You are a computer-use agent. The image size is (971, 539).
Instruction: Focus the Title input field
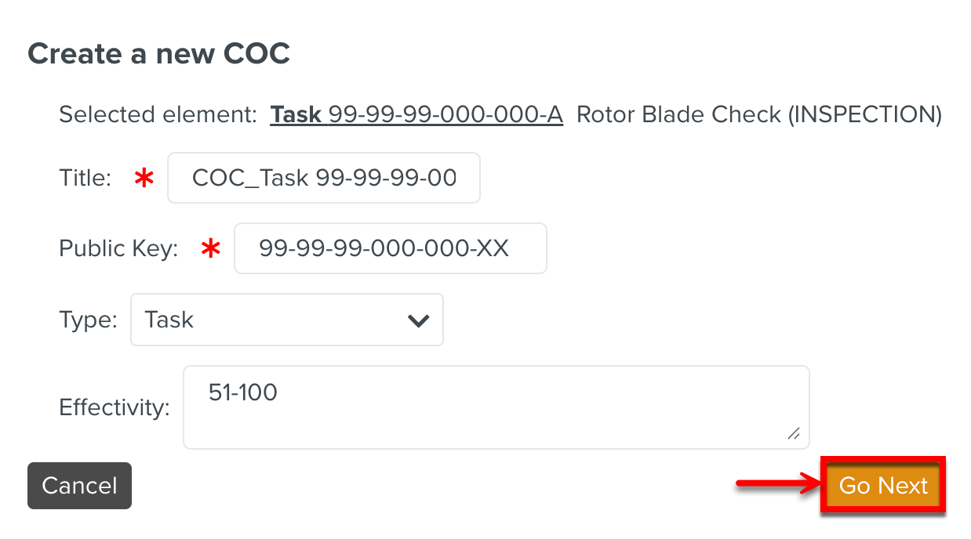point(324,178)
